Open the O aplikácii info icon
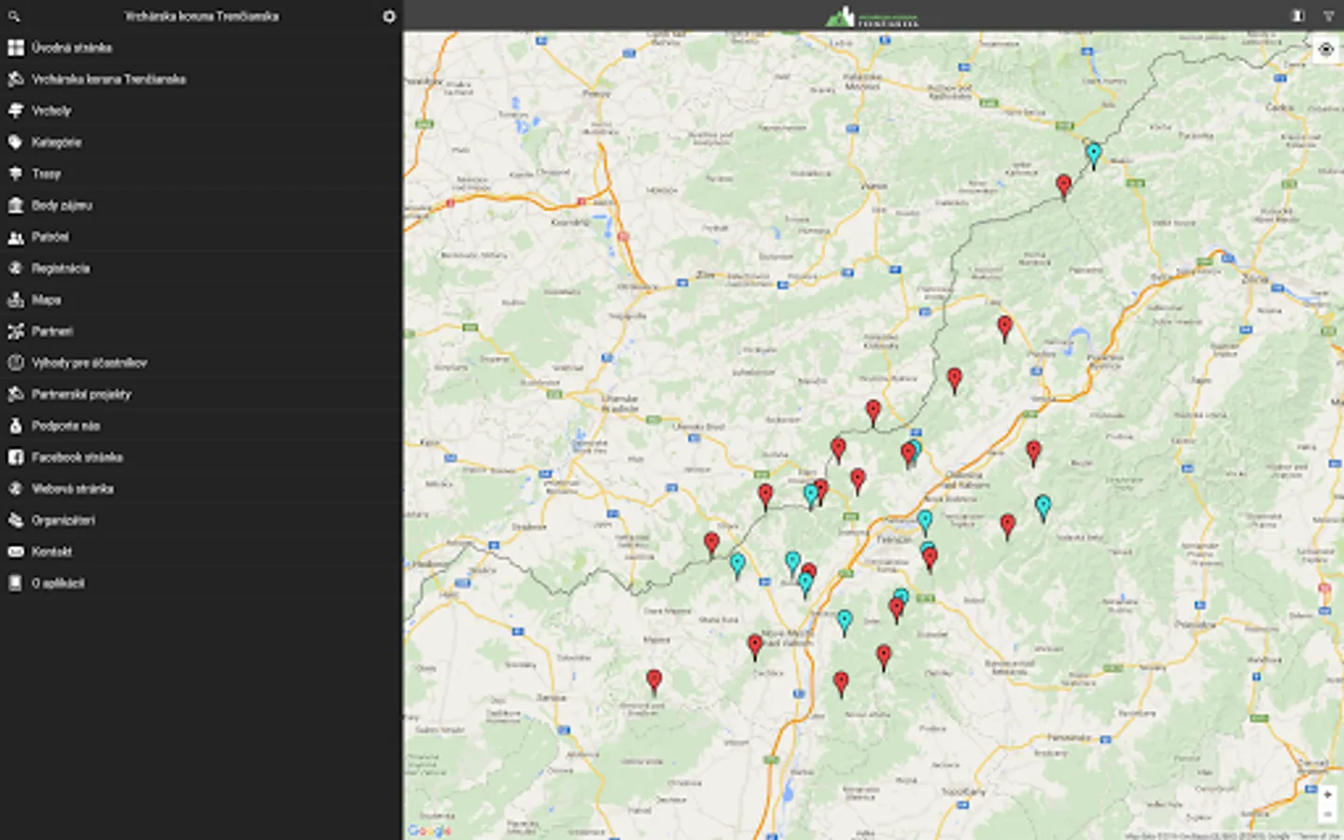 tap(15, 583)
